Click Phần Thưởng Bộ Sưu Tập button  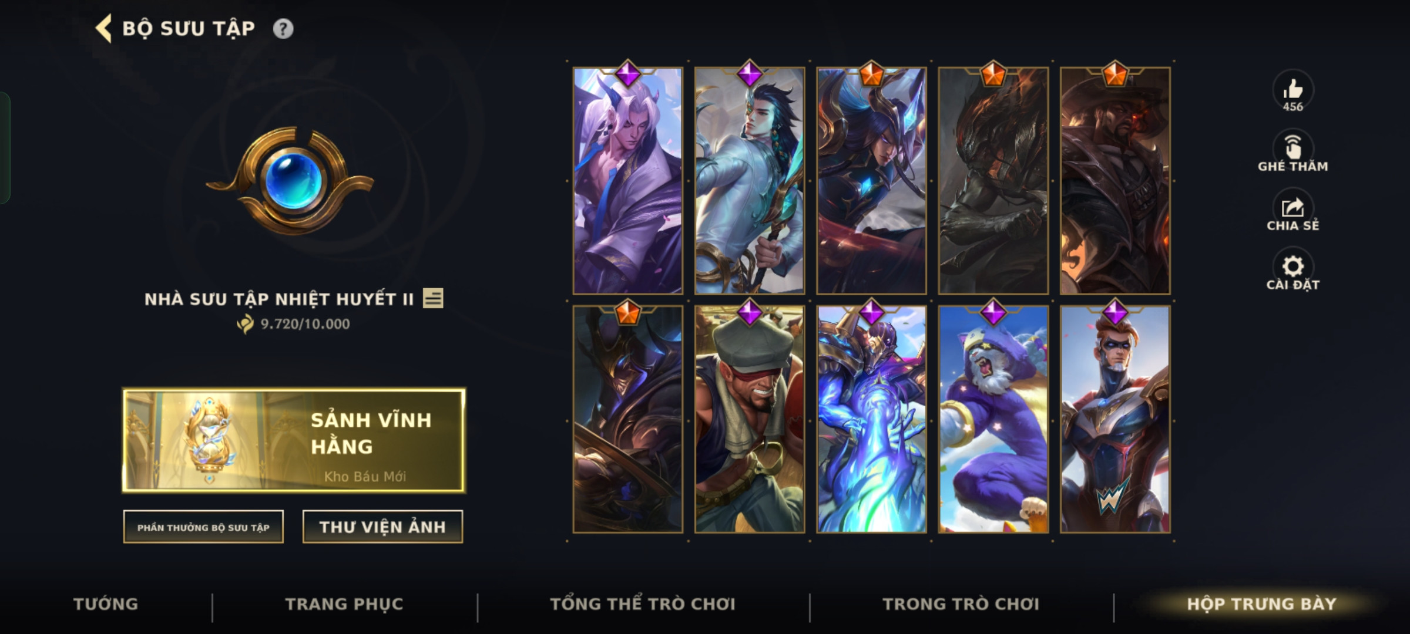tap(203, 527)
